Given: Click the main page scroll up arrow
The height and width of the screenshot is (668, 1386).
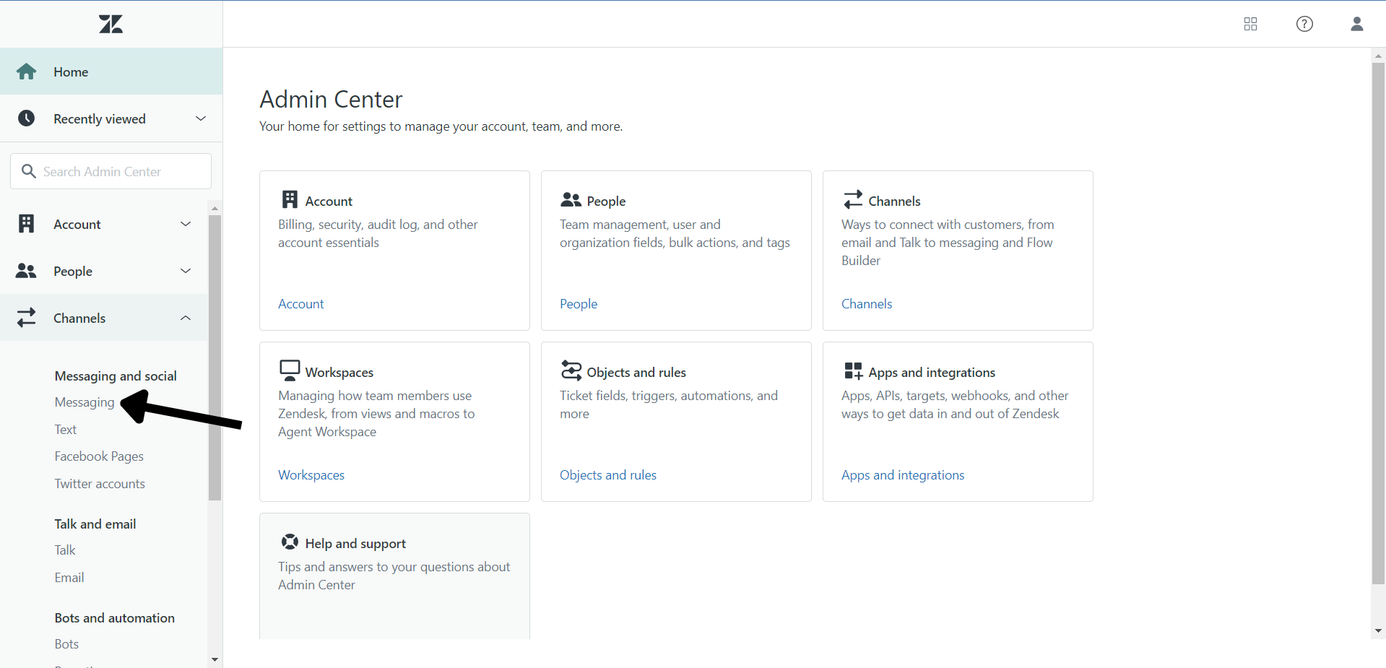Looking at the screenshot, I should pyautogui.click(x=1378, y=56).
